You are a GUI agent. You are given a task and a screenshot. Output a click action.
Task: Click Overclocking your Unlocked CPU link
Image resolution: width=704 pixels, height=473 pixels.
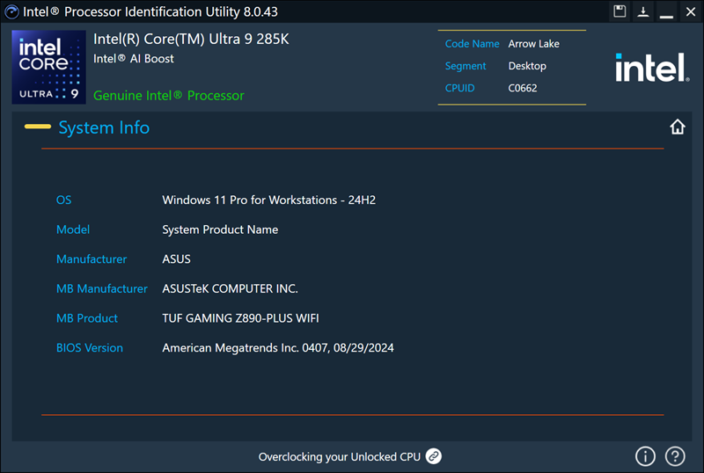coord(340,457)
